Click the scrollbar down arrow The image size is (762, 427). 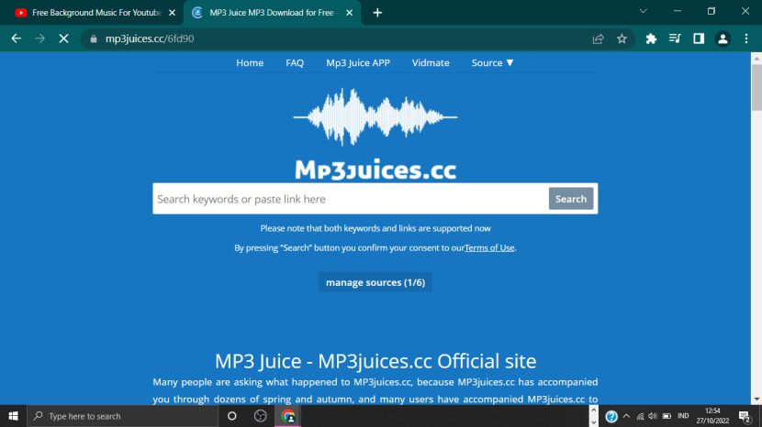tap(756, 400)
